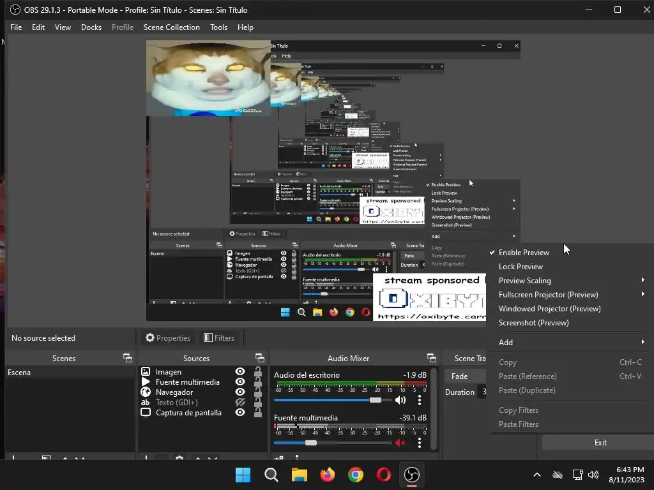This screenshot has height=490, width=654.
Task: Open network settings tray icon
Action: click(577, 475)
